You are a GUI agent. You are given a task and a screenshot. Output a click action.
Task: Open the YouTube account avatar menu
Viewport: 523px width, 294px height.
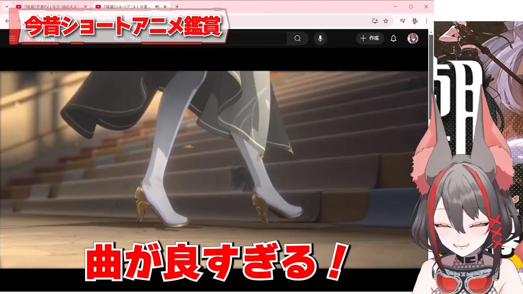pyautogui.click(x=413, y=38)
